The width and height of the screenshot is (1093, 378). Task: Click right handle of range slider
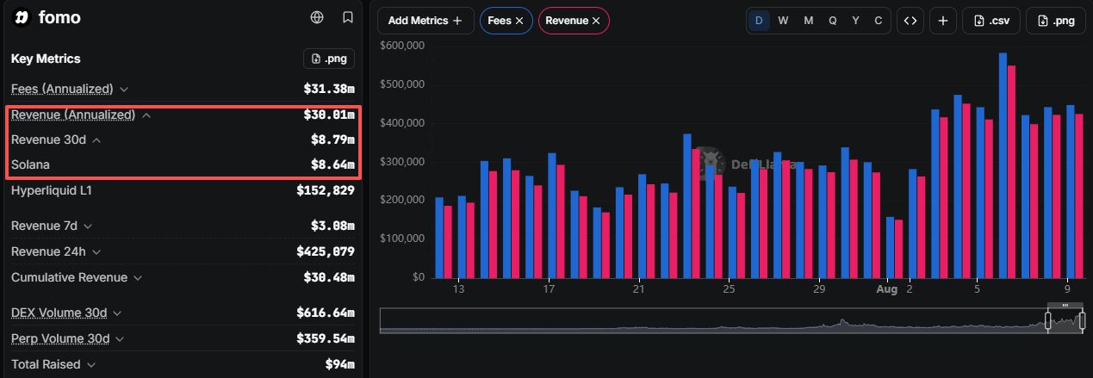(1082, 321)
